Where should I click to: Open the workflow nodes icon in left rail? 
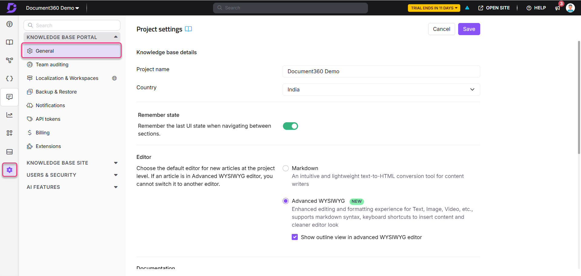click(10, 61)
